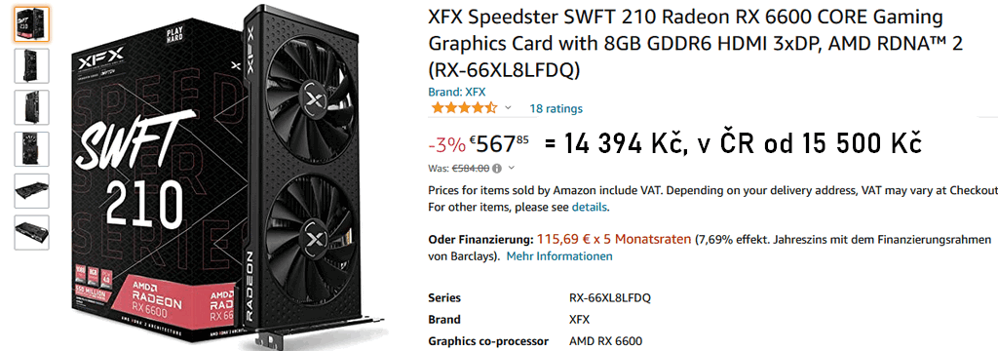Click the info icon beside Was price

pos(497,169)
